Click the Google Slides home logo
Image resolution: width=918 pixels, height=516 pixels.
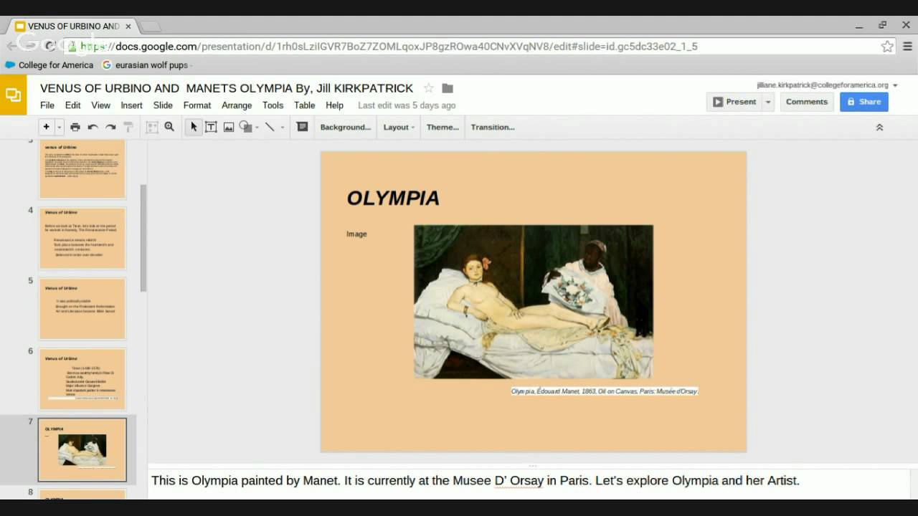coord(13,95)
